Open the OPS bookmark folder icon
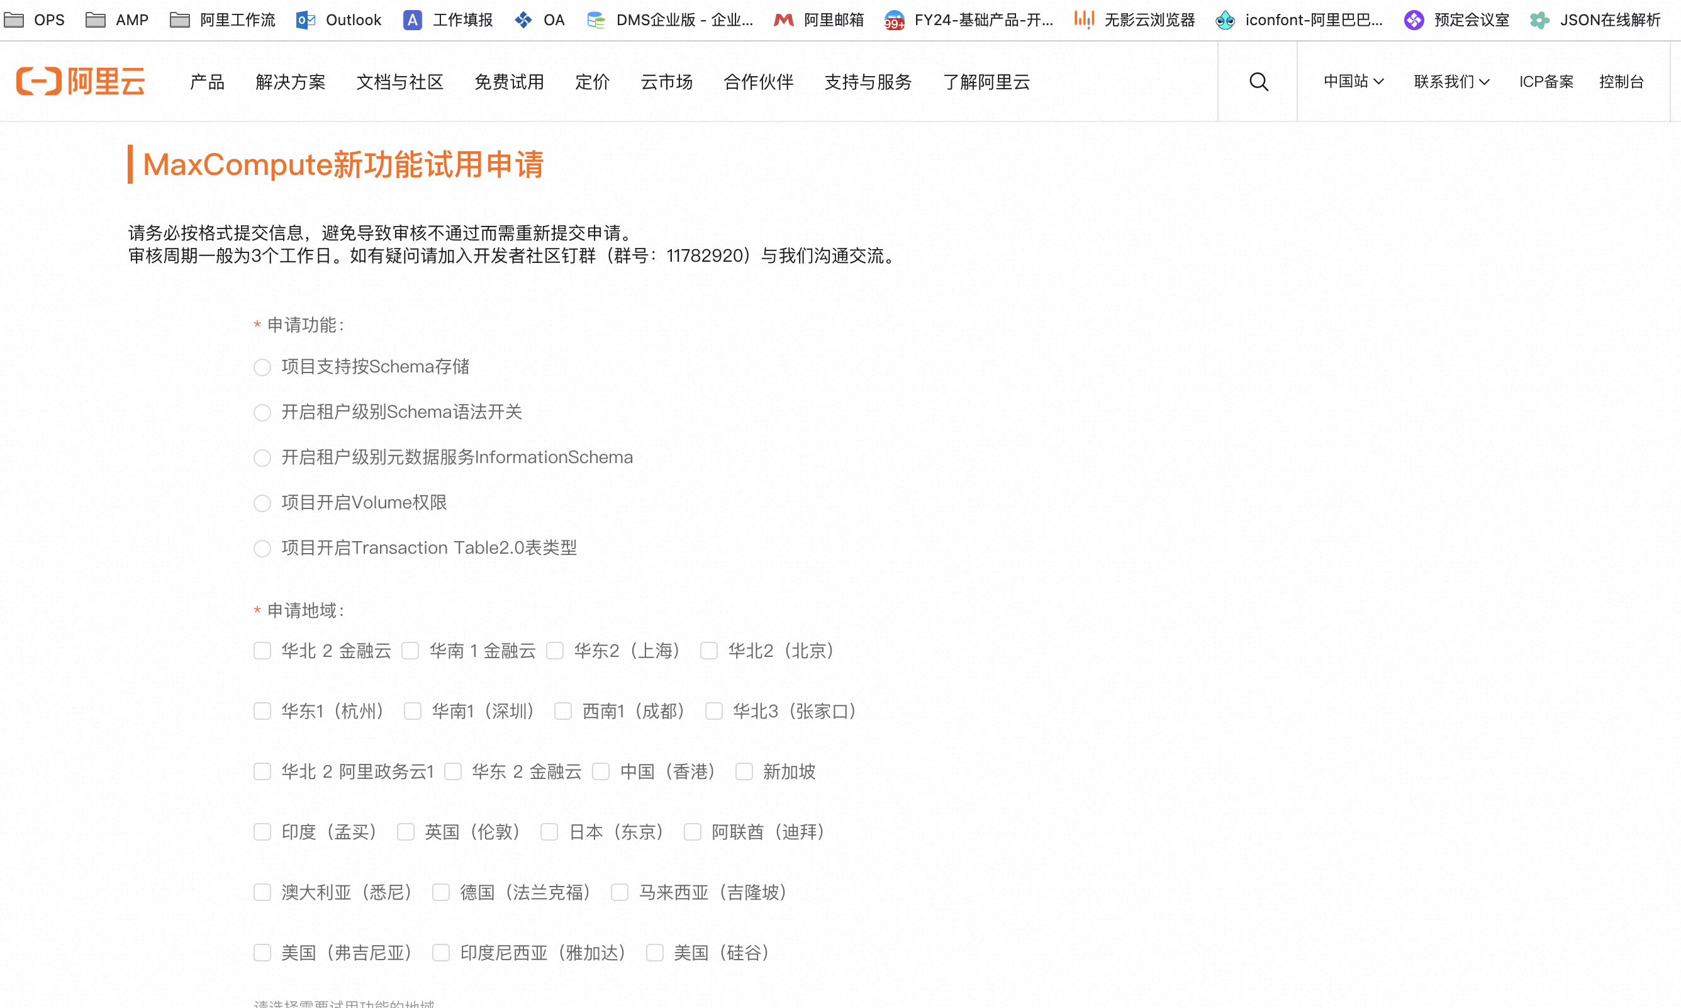Viewport: 1681px width, 1008px height. [14, 20]
